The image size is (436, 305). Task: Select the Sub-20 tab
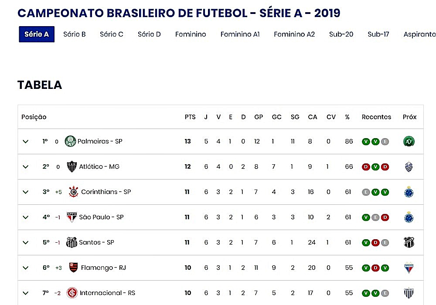[x=341, y=34]
